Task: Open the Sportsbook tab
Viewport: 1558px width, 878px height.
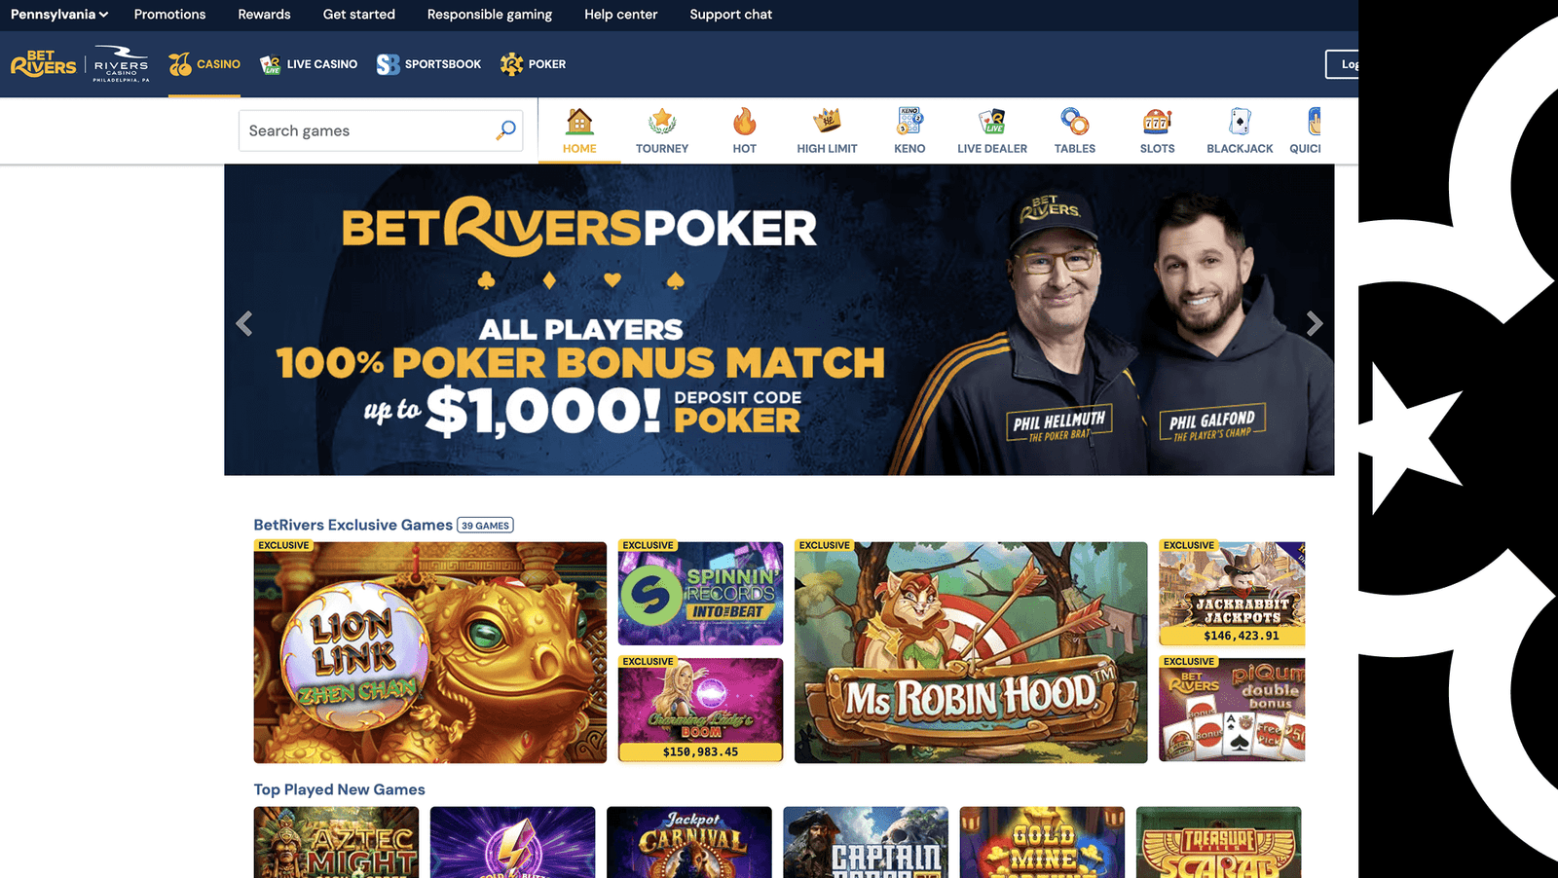Action: pyautogui.click(x=429, y=64)
